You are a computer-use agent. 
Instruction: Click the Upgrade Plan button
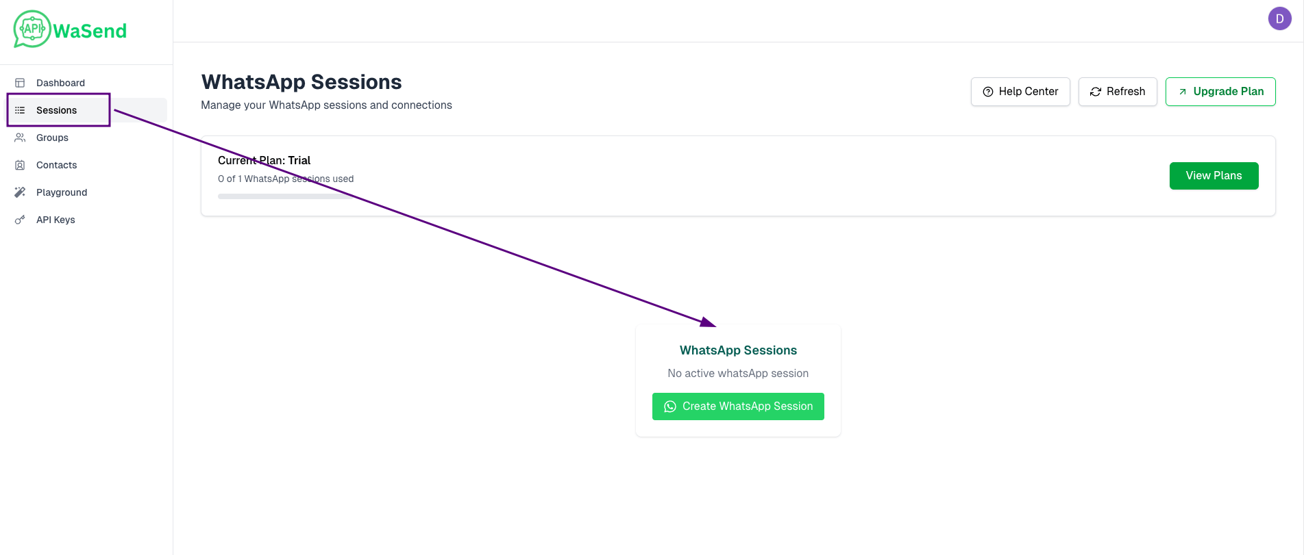click(1220, 92)
